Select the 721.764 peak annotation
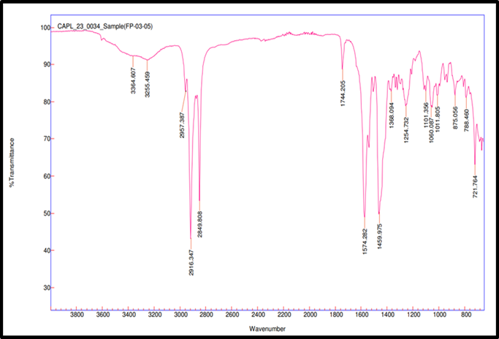Viewport: 499px width, 339px height. (x=476, y=187)
